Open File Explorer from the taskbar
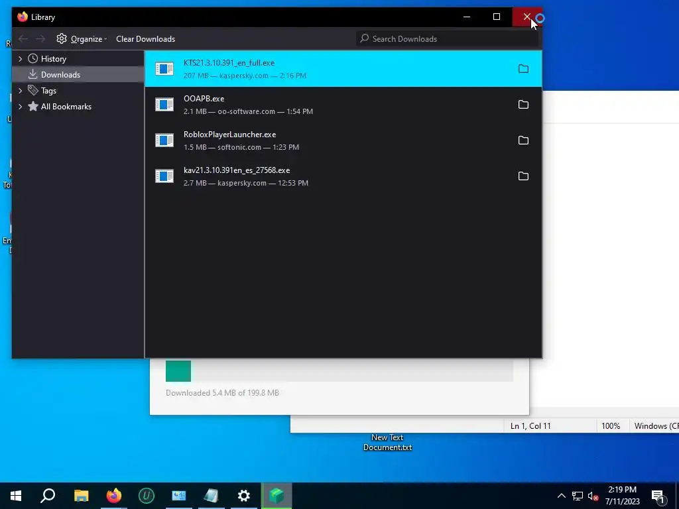Image resolution: width=679 pixels, height=509 pixels. [81, 496]
